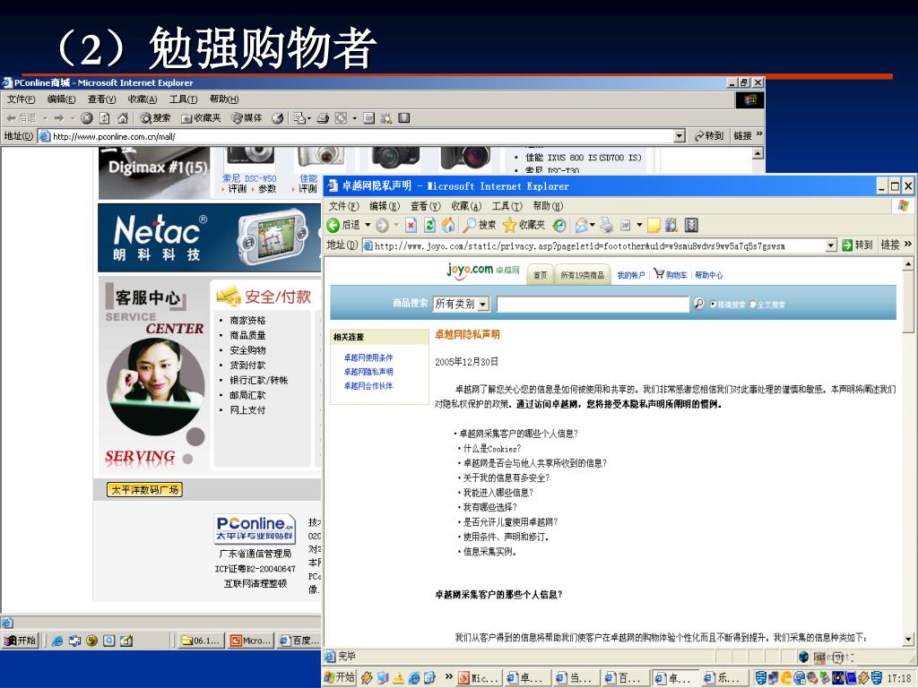Open 工具(T) menu in PConline window
This screenshot has width=918, height=688.
tap(183, 99)
